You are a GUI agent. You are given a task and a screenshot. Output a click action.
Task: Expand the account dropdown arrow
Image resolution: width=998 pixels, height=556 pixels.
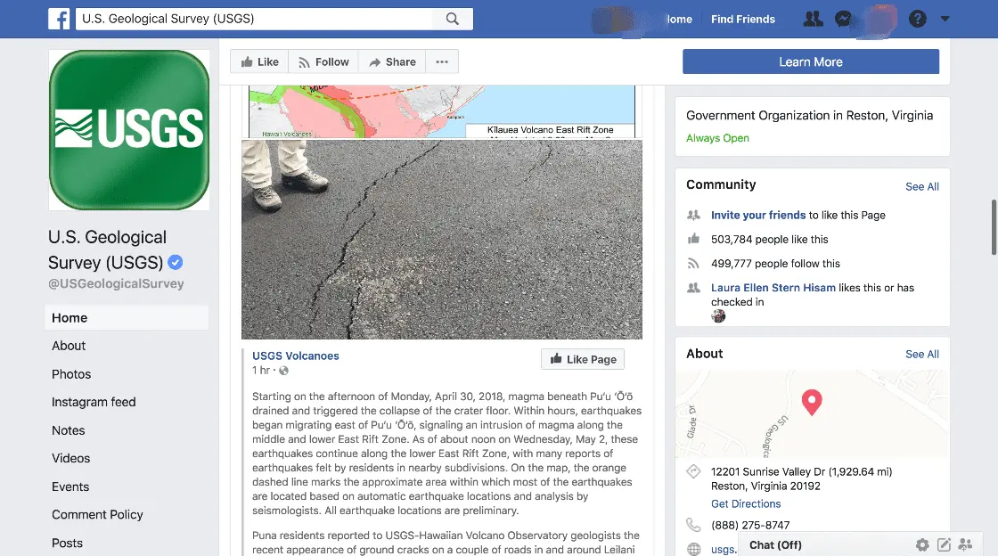[945, 19]
